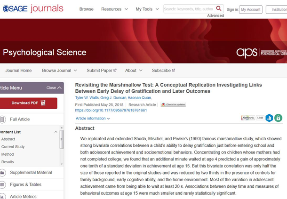
Task: Click the Figures & Tables icon
Action: [3, 184]
